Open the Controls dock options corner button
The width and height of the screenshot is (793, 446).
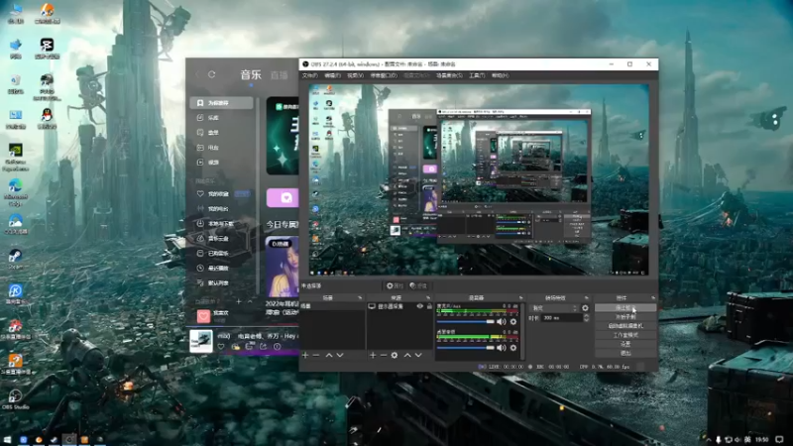coord(653,298)
